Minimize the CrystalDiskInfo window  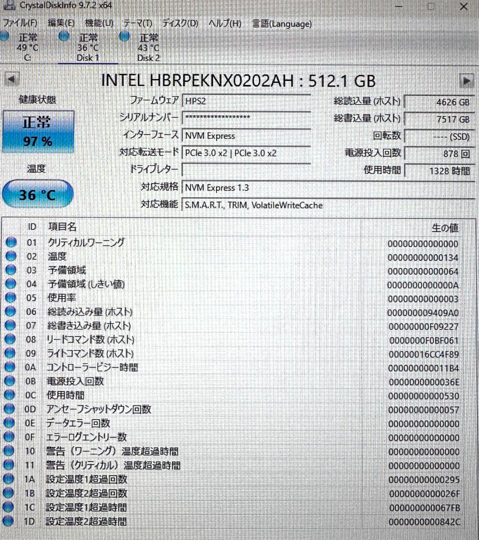point(399,6)
